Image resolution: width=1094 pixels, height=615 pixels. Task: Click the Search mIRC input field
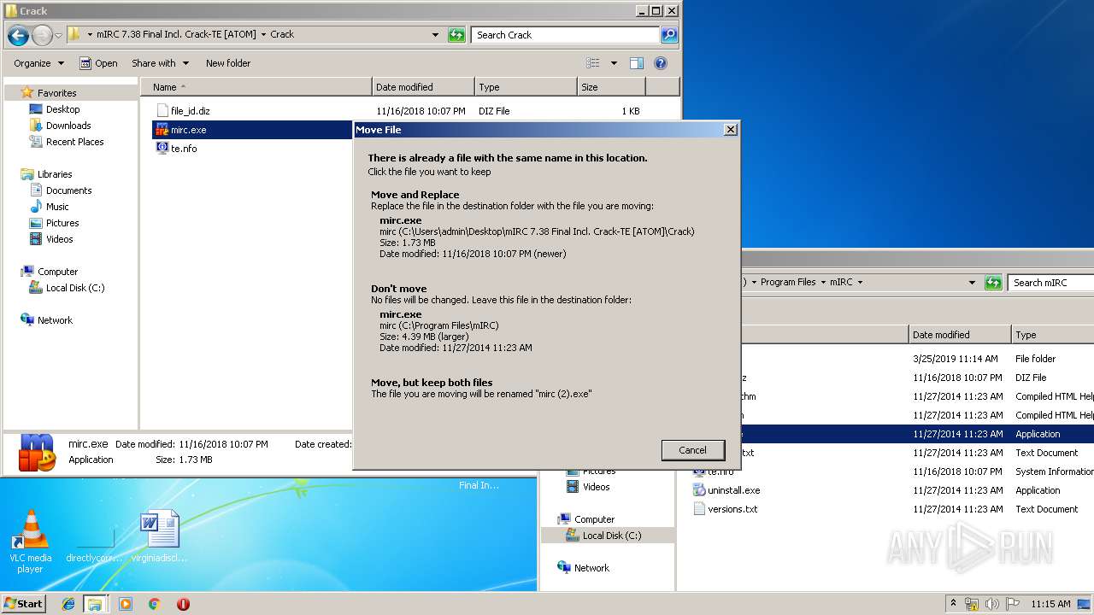(x=1050, y=283)
